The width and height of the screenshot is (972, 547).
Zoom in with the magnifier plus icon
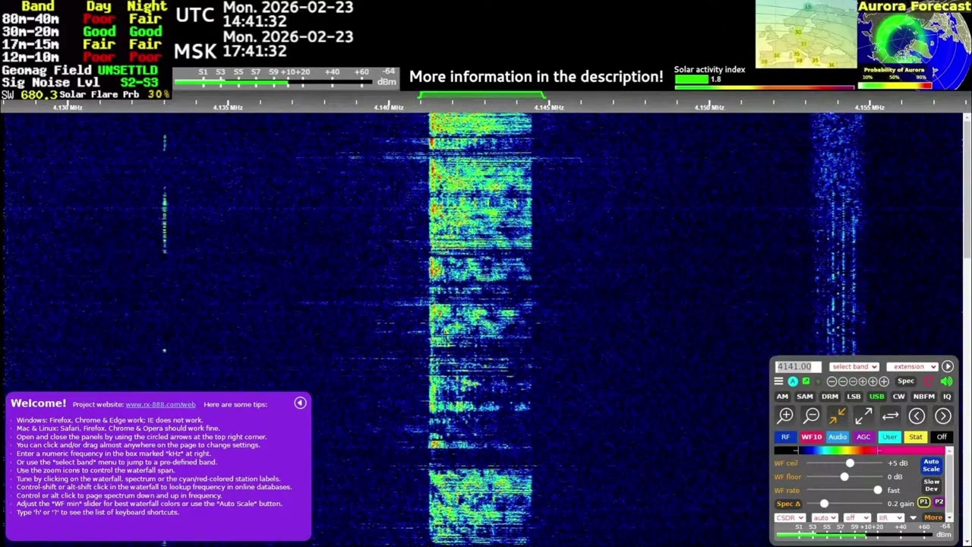point(785,416)
